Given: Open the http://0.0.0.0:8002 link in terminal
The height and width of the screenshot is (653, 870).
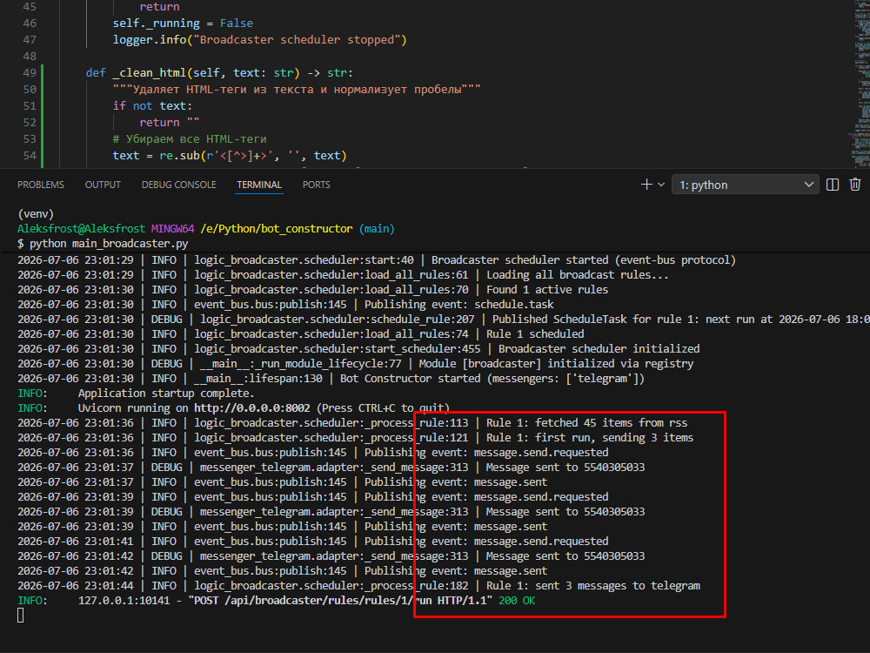Looking at the screenshot, I should (252, 408).
